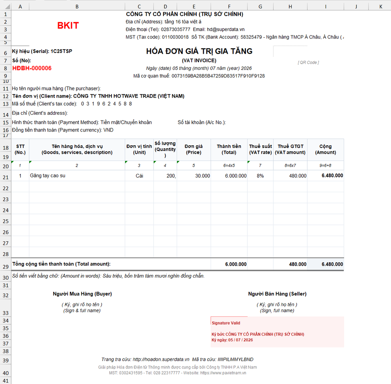Select the 8% VAT rate cell
The image size is (391, 384).
point(260,176)
